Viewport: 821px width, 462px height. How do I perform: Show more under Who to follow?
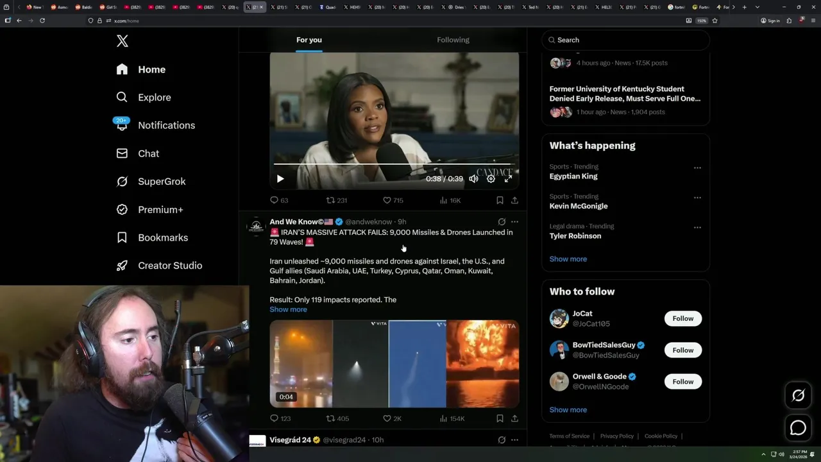pos(568,410)
